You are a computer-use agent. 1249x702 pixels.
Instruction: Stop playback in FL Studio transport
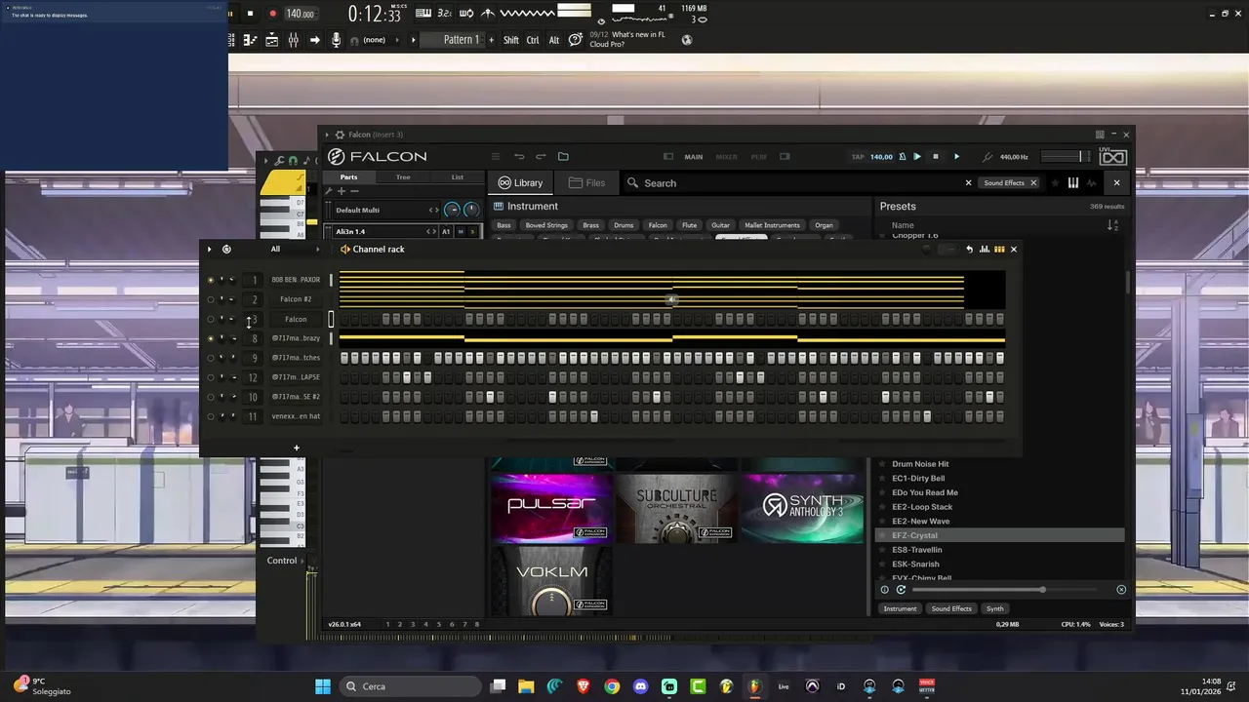[250, 14]
